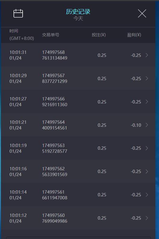Click the 历史记录 title heading
The image size is (159, 239).
click(78, 12)
